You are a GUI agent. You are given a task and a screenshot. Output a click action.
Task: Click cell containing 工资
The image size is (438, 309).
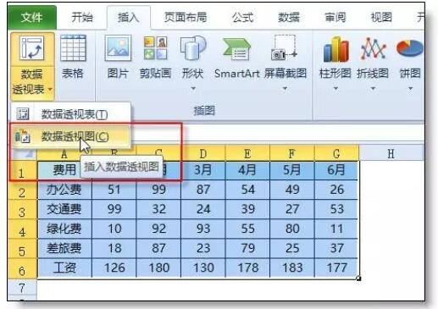(64, 268)
